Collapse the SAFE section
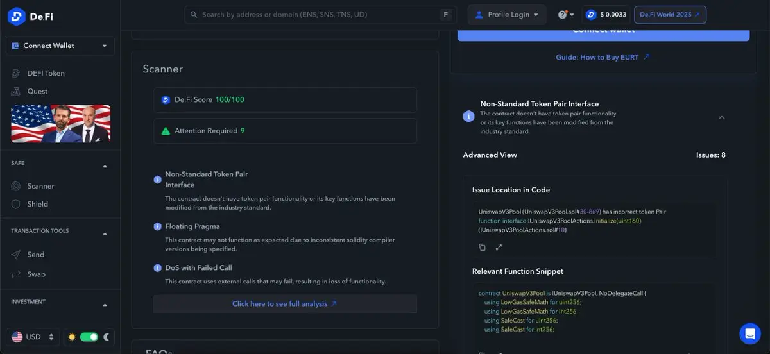This screenshot has height=354, width=770. pyautogui.click(x=105, y=167)
